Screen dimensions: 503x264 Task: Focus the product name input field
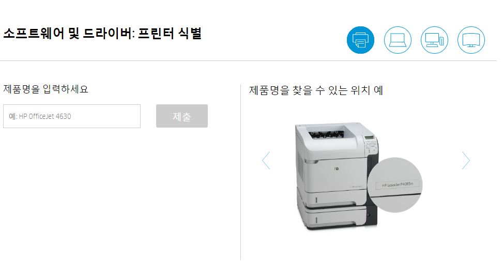coord(72,116)
